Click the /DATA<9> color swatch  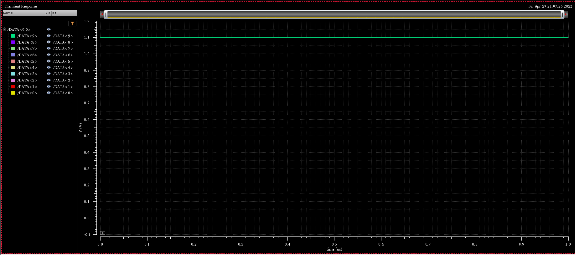(x=13, y=36)
